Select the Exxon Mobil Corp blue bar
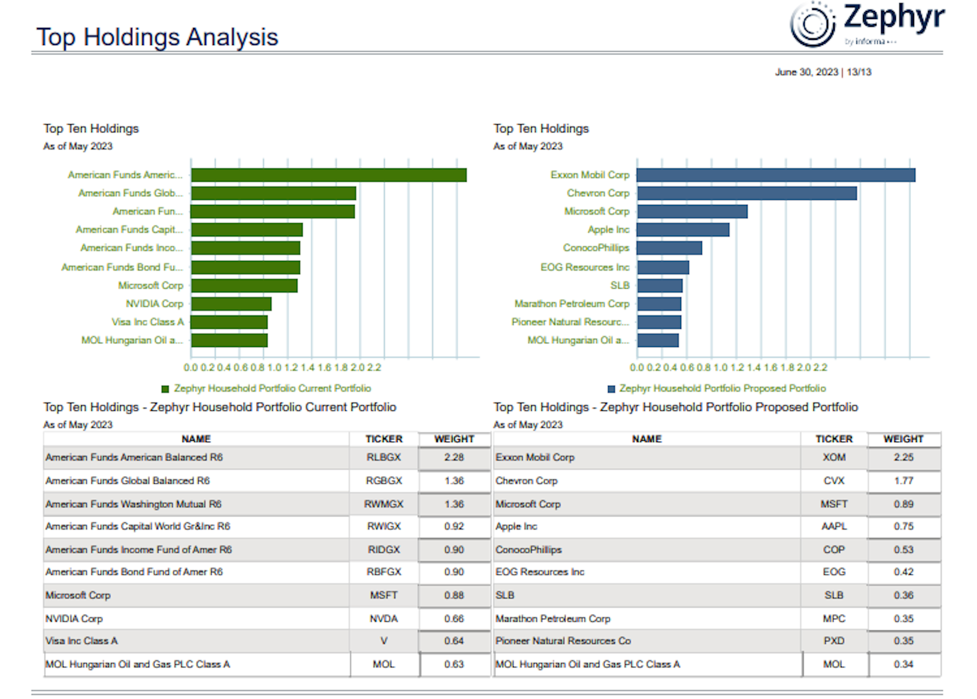The width and height of the screenshot is (977, 699). (775, 175)
